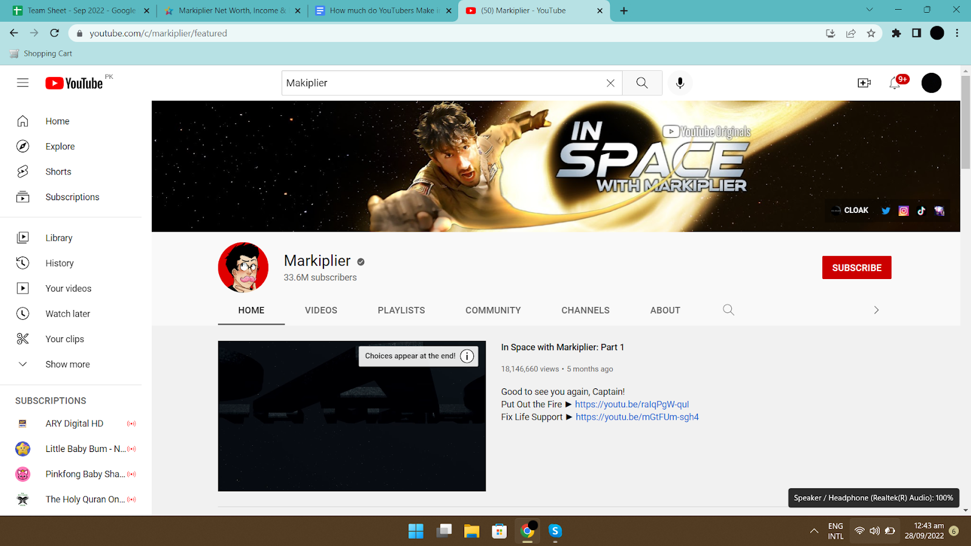Viewport: 971px width, 546px height.
Task: Reload the page
Action: [x=55, y=33]
